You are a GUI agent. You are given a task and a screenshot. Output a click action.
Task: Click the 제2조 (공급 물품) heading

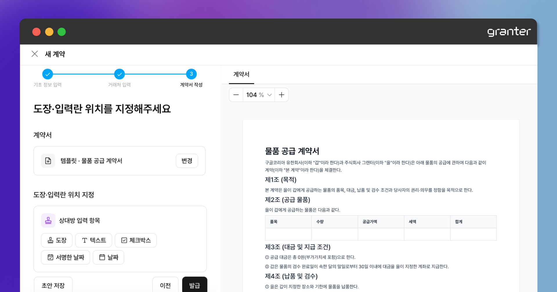point(287,200)
